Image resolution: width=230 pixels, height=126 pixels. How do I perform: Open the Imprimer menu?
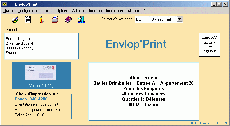click(95, 11)
